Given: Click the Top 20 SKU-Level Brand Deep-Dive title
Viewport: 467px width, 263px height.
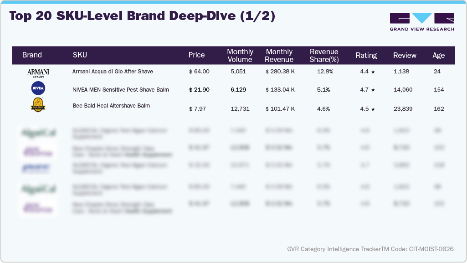Looking at the screenshot, I should click(x=142, y=16).
